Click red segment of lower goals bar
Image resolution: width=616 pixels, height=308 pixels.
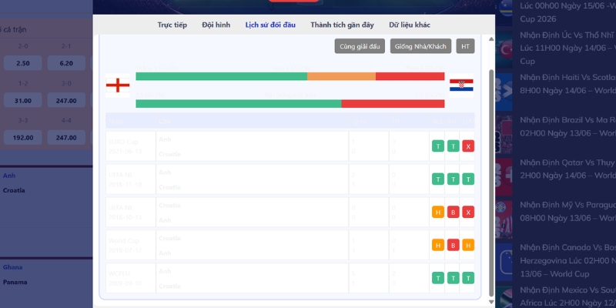[393, 104]
